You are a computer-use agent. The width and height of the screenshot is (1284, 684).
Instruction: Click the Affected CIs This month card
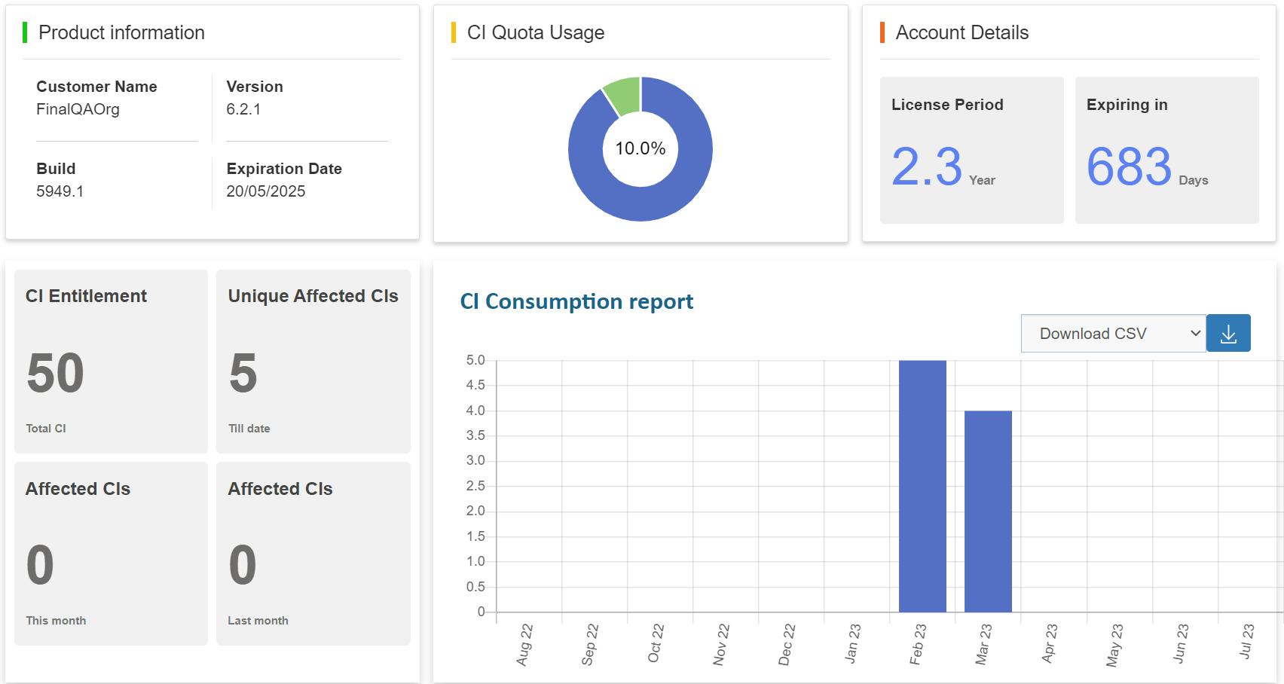click(x=111, y=554)
